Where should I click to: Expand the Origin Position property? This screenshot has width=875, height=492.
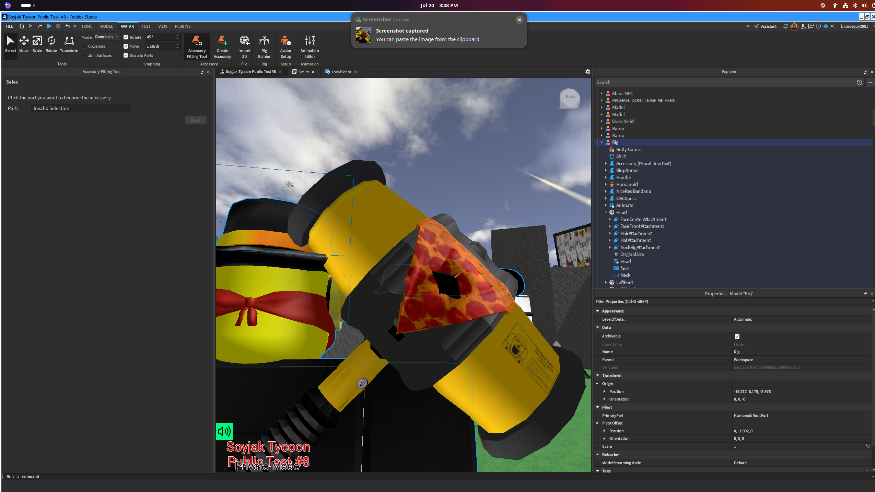[x=604, y=391]
